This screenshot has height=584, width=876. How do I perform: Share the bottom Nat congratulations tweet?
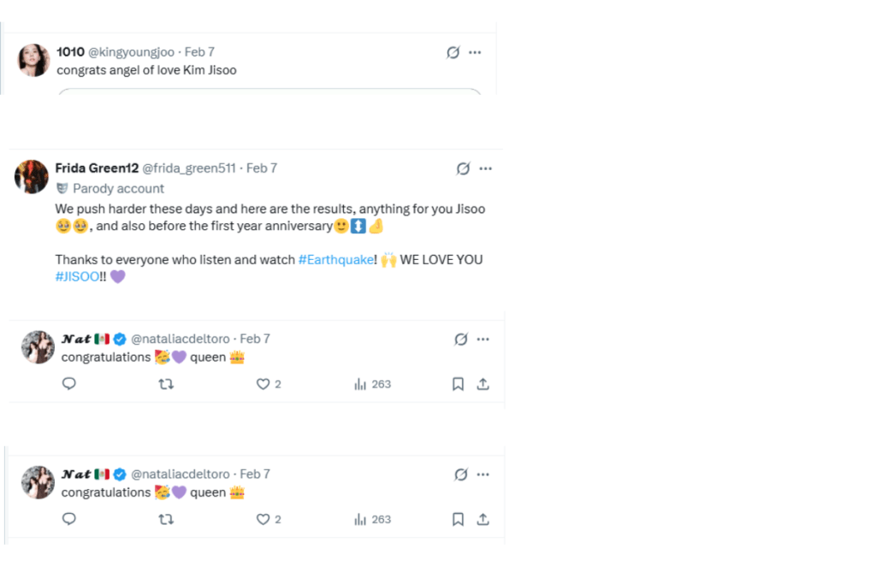482,519
